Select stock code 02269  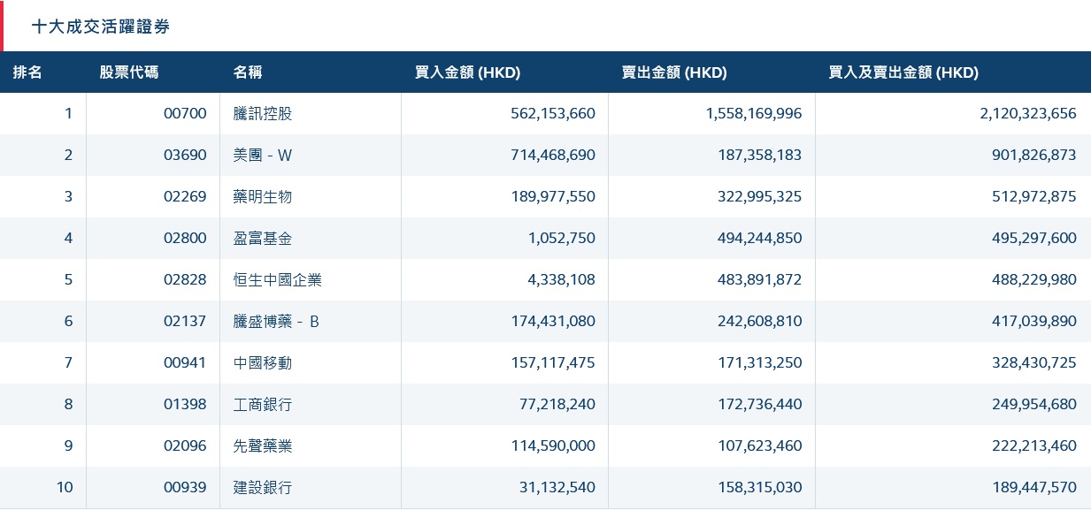pyautogui.click(x=185, y=196)
